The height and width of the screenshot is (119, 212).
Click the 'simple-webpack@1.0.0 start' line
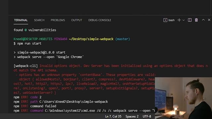[39, 52]
